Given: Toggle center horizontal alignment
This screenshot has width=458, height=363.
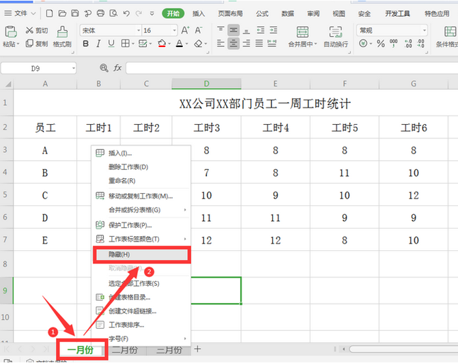Looking at the screenshot, I should (233, 44).
